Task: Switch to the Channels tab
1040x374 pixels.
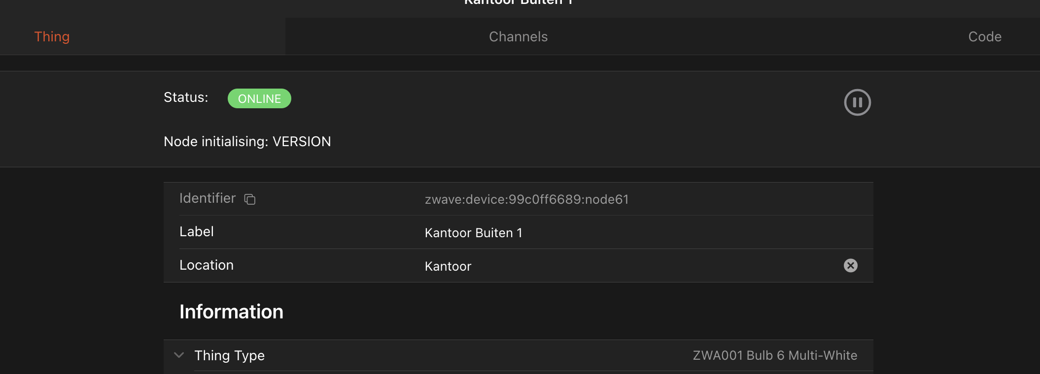Action: coord(518,37)
